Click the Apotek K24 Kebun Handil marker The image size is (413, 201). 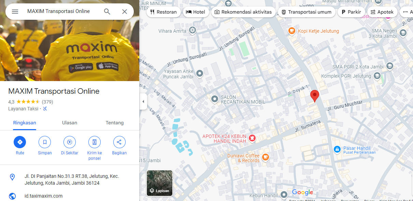[x=252, y=138]
